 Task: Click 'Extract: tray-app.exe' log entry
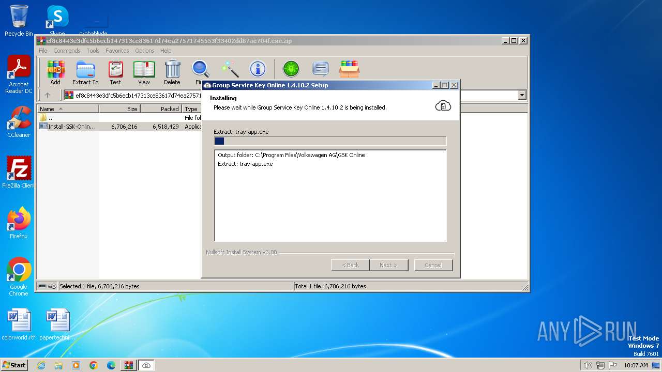pos(245,164)
